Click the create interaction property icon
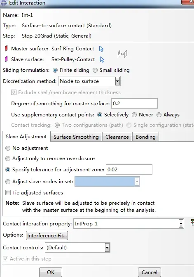 (x=192, y=223)
